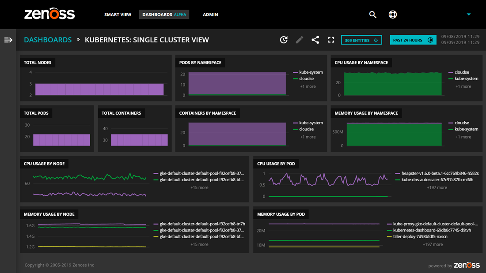Click the powered by zenoss logo
The image size is (486, 273).
467,265
